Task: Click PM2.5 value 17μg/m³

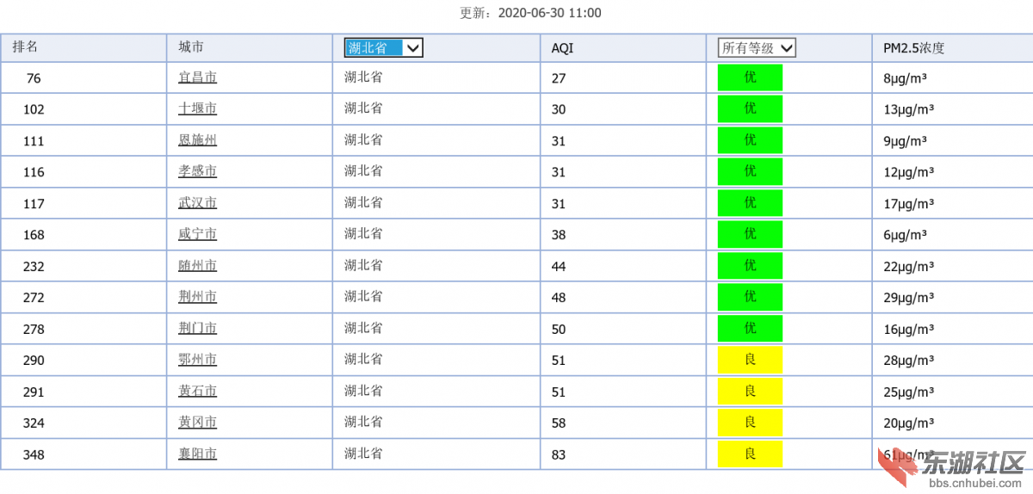Action: tap(908, 204)
